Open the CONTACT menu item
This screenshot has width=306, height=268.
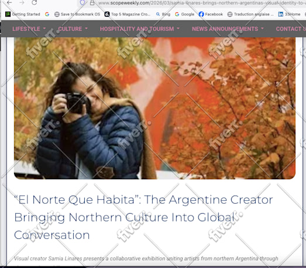(x=291, y=29)
